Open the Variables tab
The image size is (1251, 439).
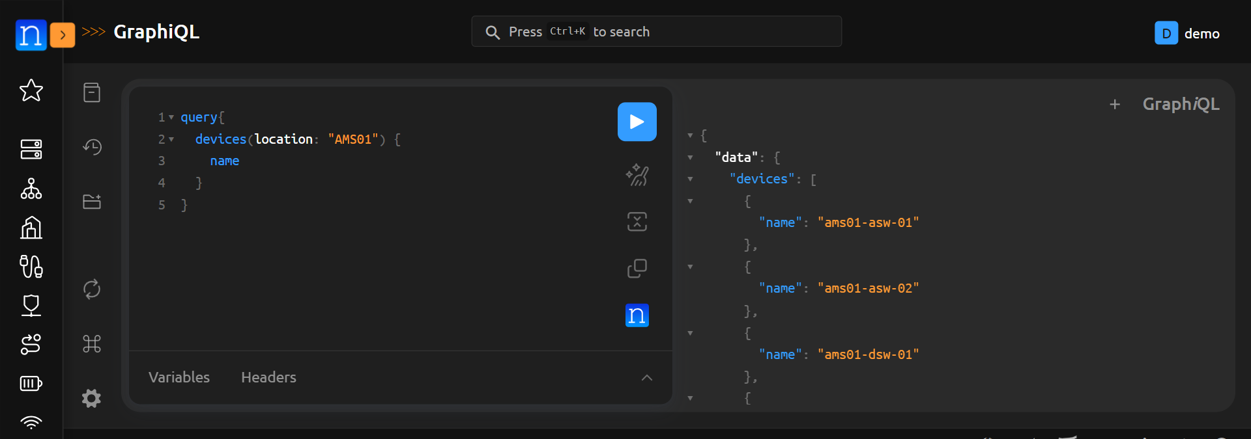(179, 377)
